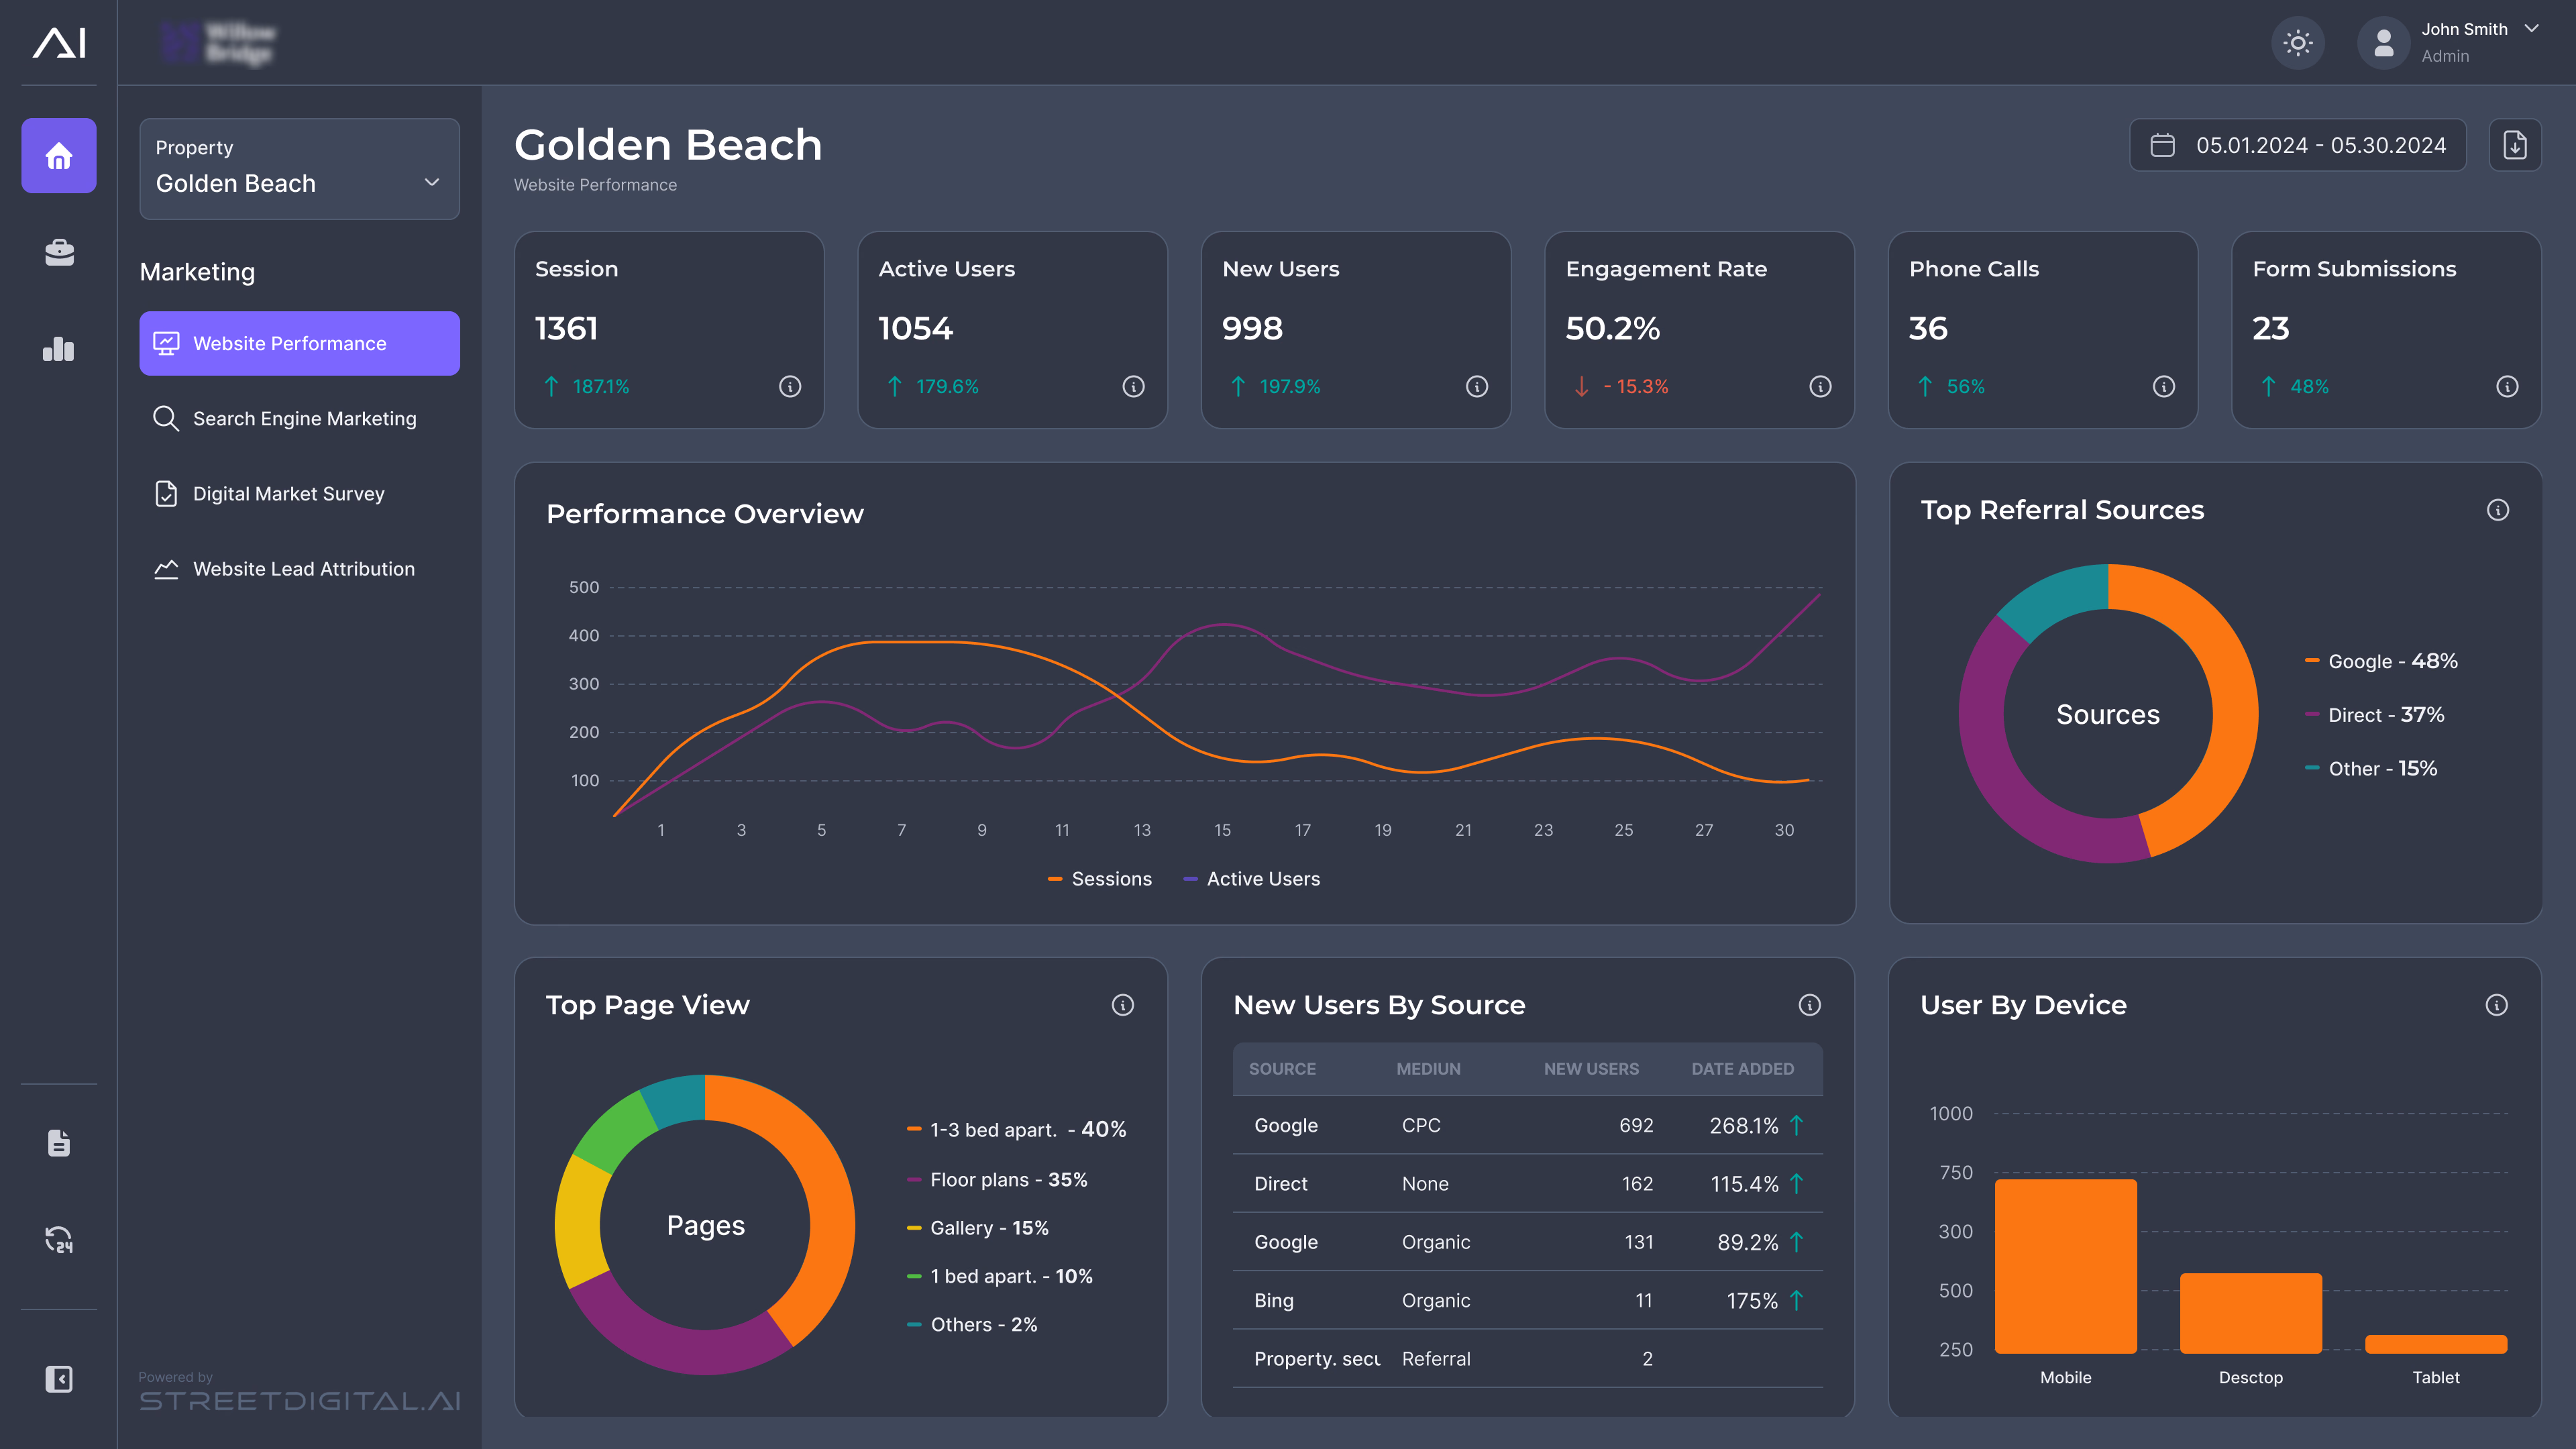Sort by the MEDIUN column header

click(1428, 1069)
